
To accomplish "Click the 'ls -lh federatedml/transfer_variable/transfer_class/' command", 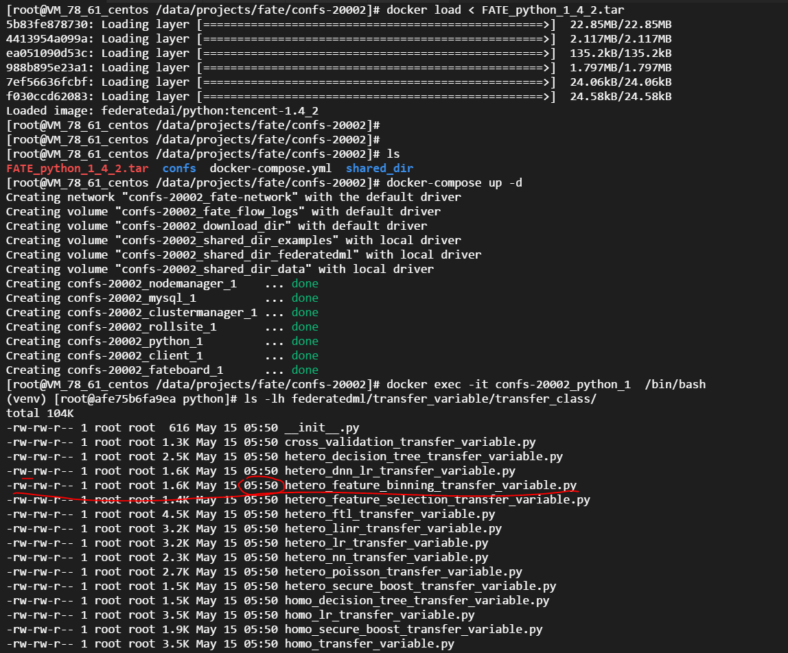I will 420,399.
